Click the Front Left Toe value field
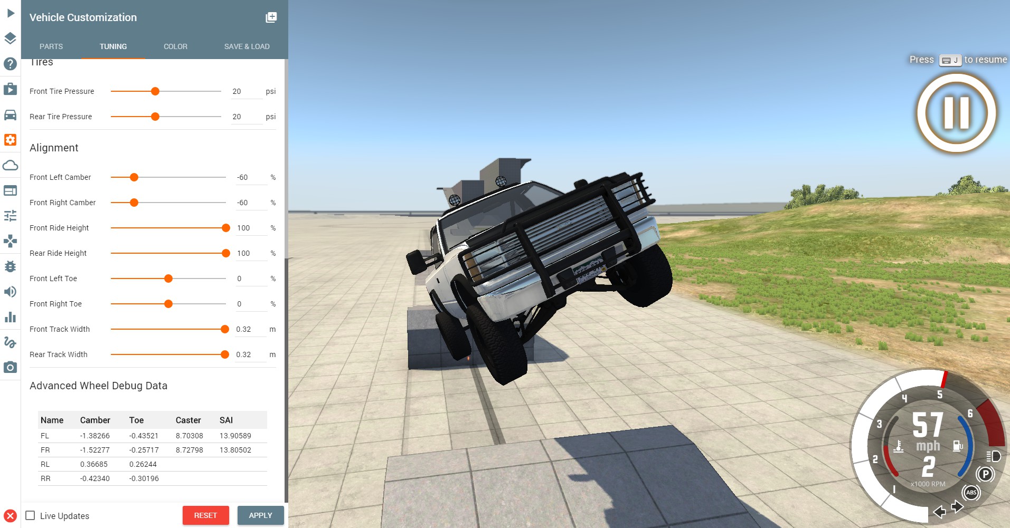 pos(251,279)
